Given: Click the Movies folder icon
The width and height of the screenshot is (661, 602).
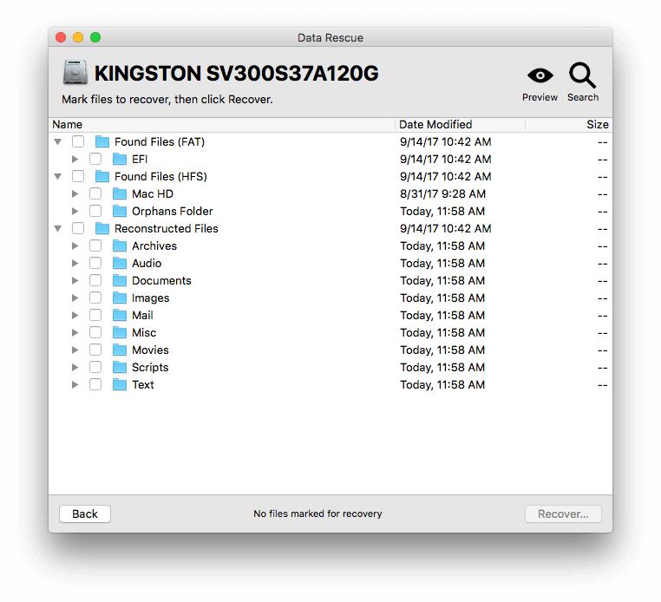Looking at the screenshot, I should (x=120, y=350).
